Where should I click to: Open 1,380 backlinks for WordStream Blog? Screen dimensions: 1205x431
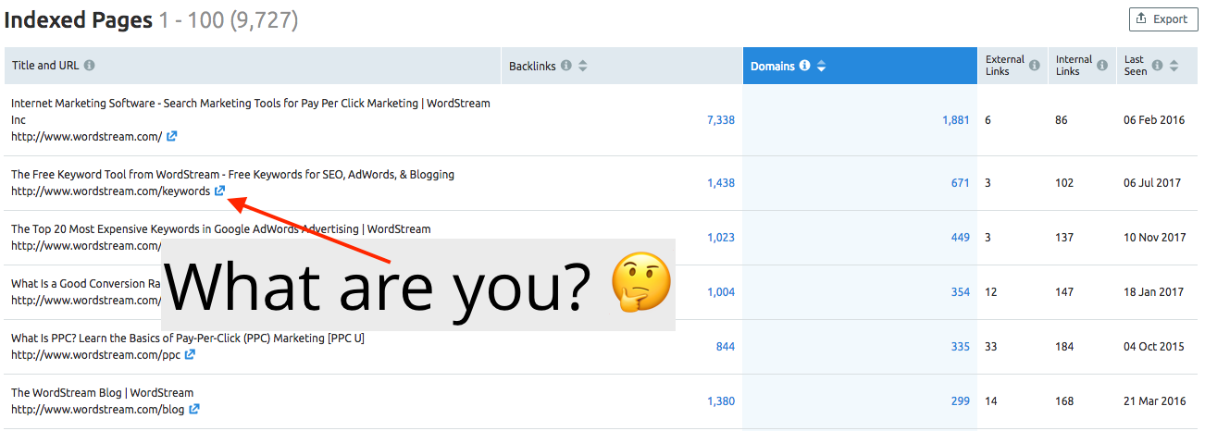[x=720, y=401]
